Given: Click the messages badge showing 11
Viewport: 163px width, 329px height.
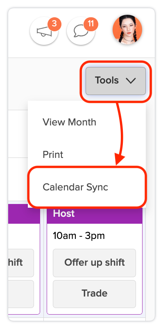Looking at the screenshot, I should [91, 24].
